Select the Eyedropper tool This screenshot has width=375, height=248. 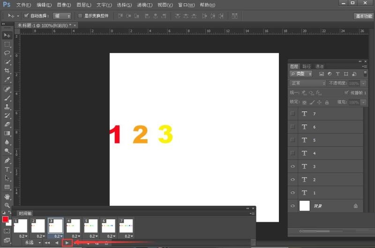click(x=7, y=80)
